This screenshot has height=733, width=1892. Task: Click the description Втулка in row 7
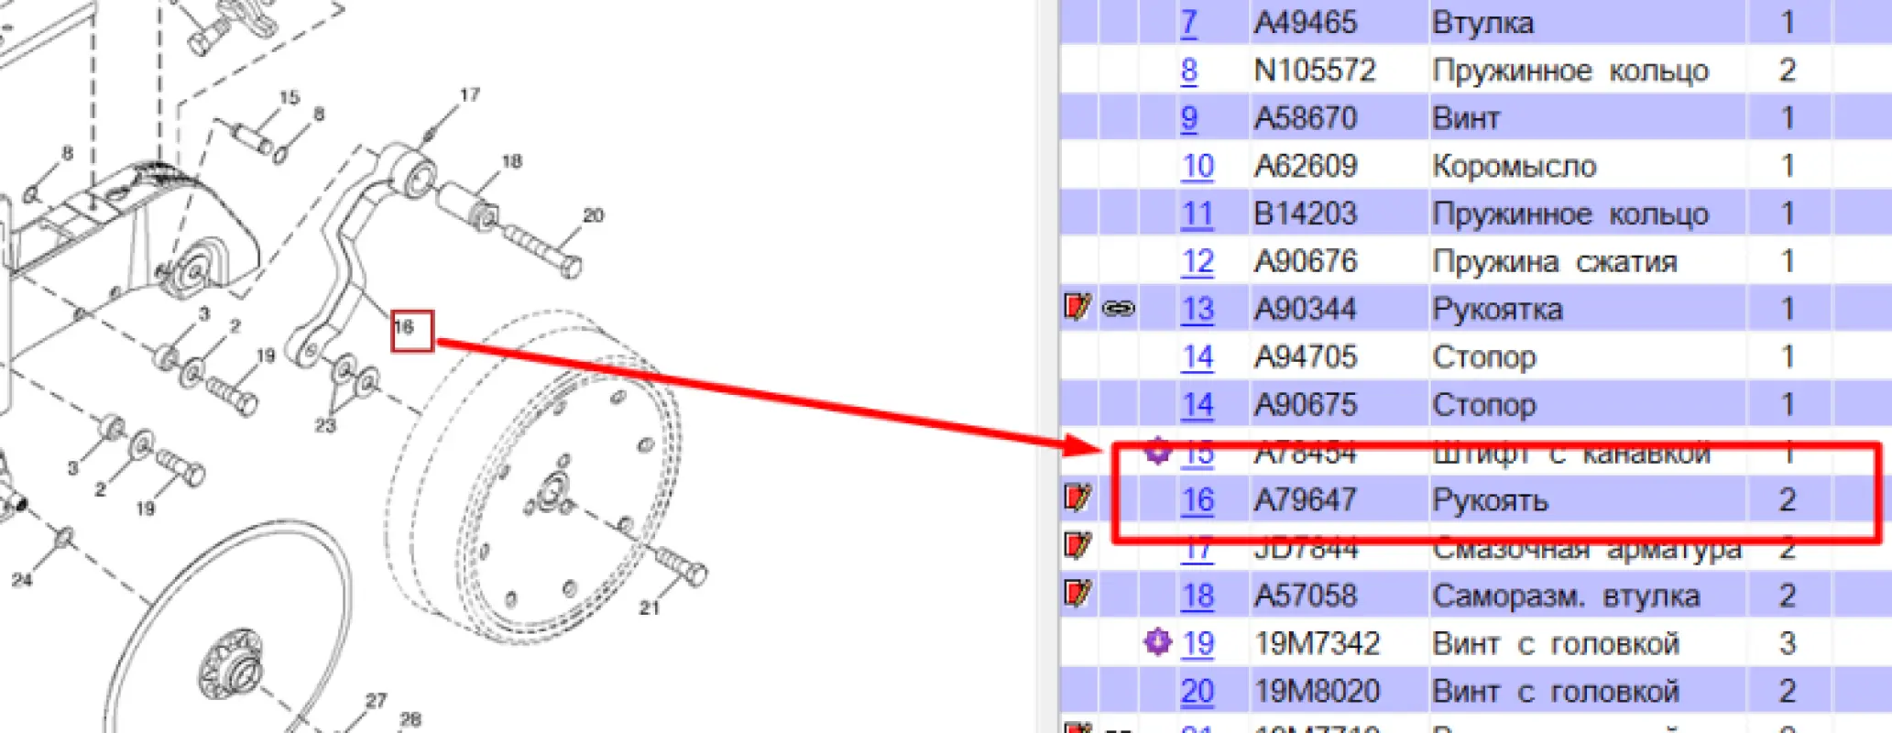click(x=1482, y=23)
